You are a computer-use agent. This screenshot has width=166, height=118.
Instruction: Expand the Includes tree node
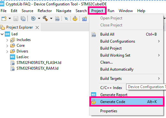tap(7, 40)
